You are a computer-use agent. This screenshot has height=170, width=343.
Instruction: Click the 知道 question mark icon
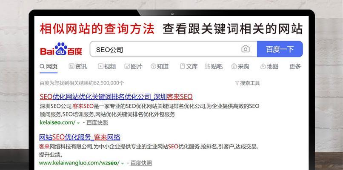[153, 66]
